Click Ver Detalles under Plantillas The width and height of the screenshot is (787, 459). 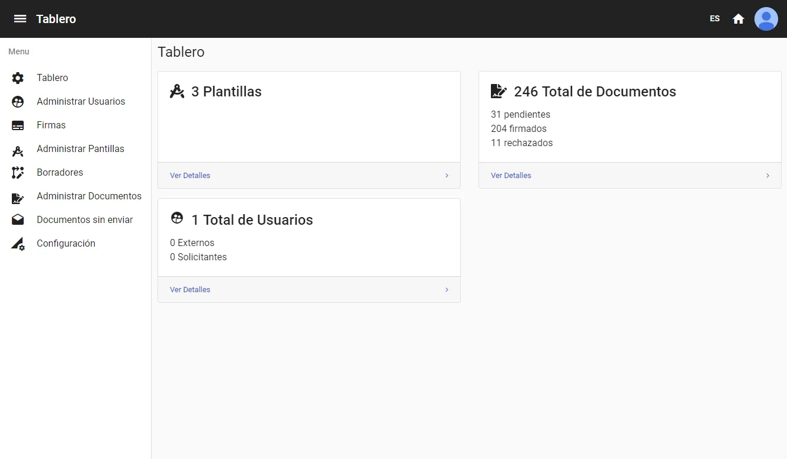[x=190, y=176]
